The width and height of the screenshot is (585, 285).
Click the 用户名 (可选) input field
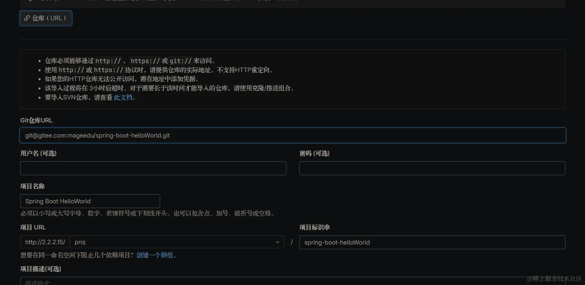pyautogui.click(x=153, y=168)
